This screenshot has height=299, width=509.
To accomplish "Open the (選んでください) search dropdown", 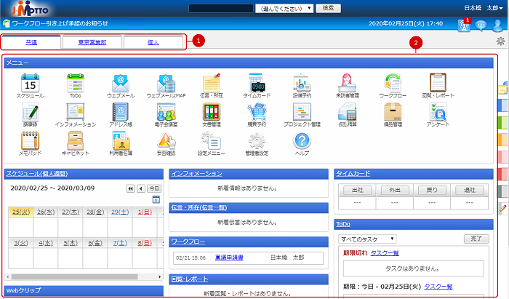I will (284, 9).
